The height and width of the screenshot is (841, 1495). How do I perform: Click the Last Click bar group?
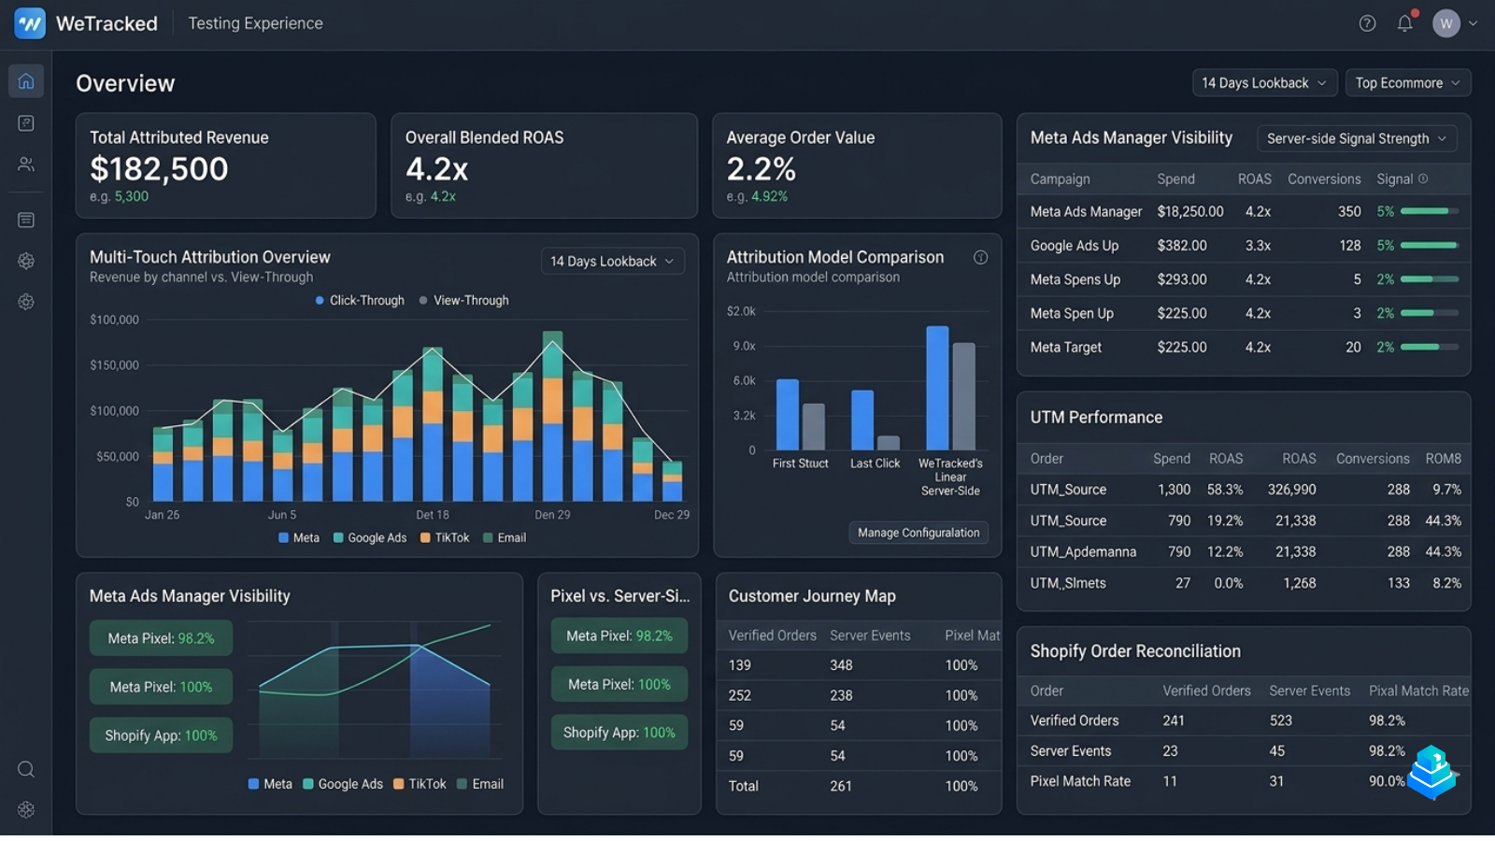tap(876, 420)
